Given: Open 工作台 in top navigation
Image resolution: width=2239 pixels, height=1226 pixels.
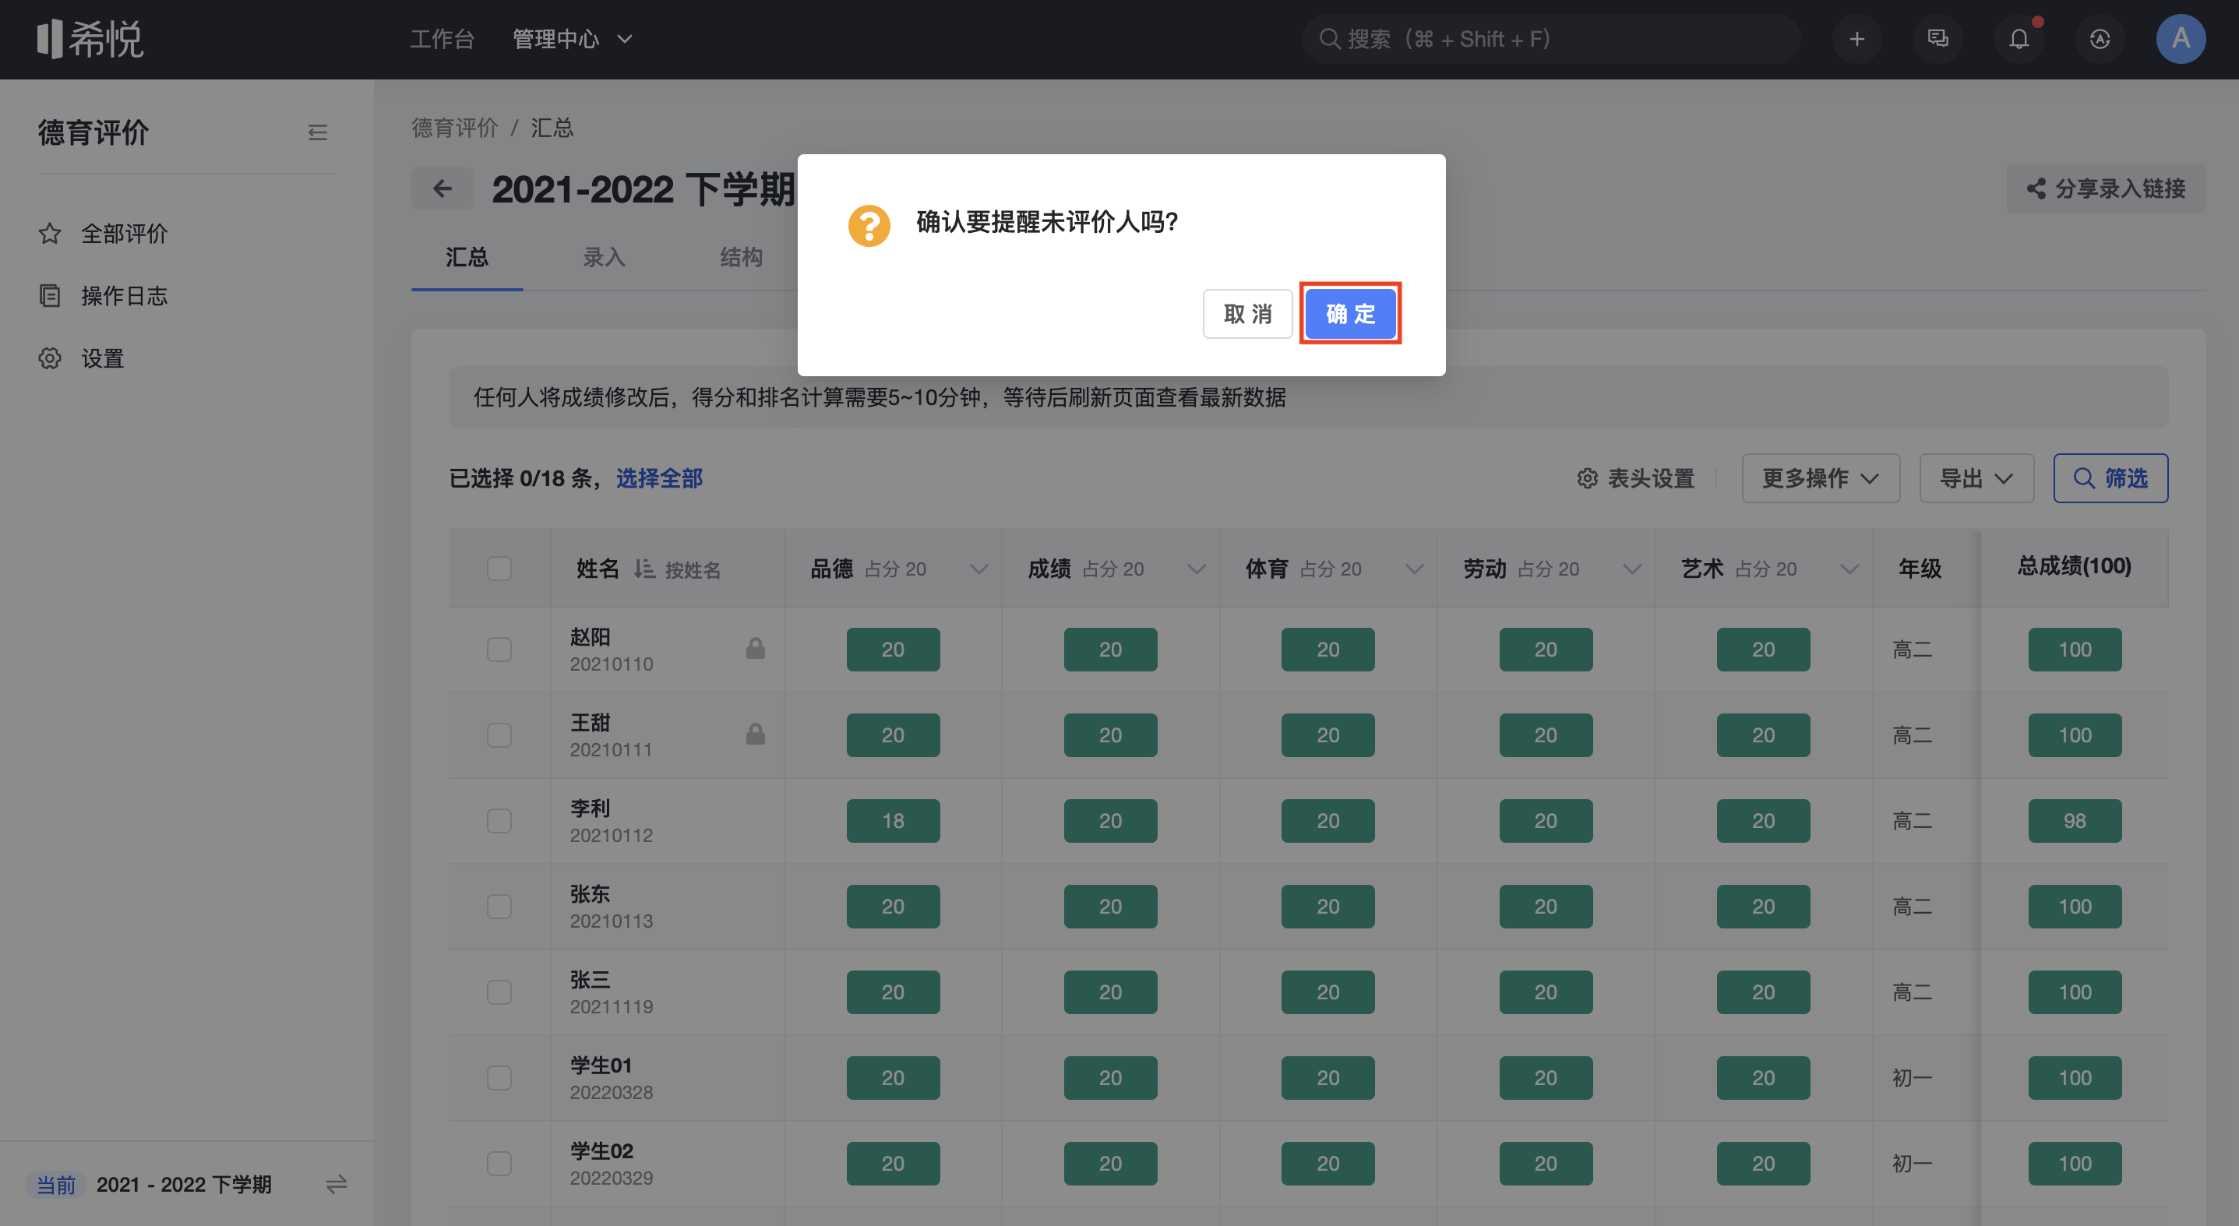Looking at the screenshot, I should (443, 39).
